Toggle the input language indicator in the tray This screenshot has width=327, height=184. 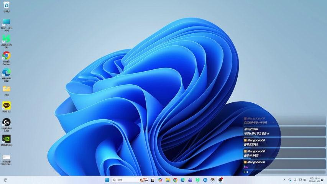click(295, 180)
